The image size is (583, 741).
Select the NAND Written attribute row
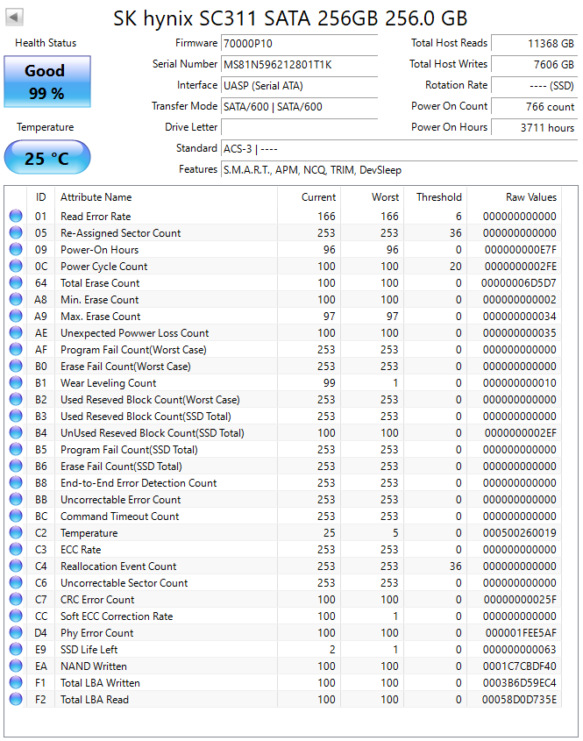[x=284, y=666]
